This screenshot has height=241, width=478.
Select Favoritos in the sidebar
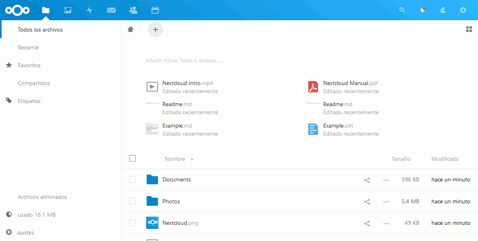pos(29,65)
